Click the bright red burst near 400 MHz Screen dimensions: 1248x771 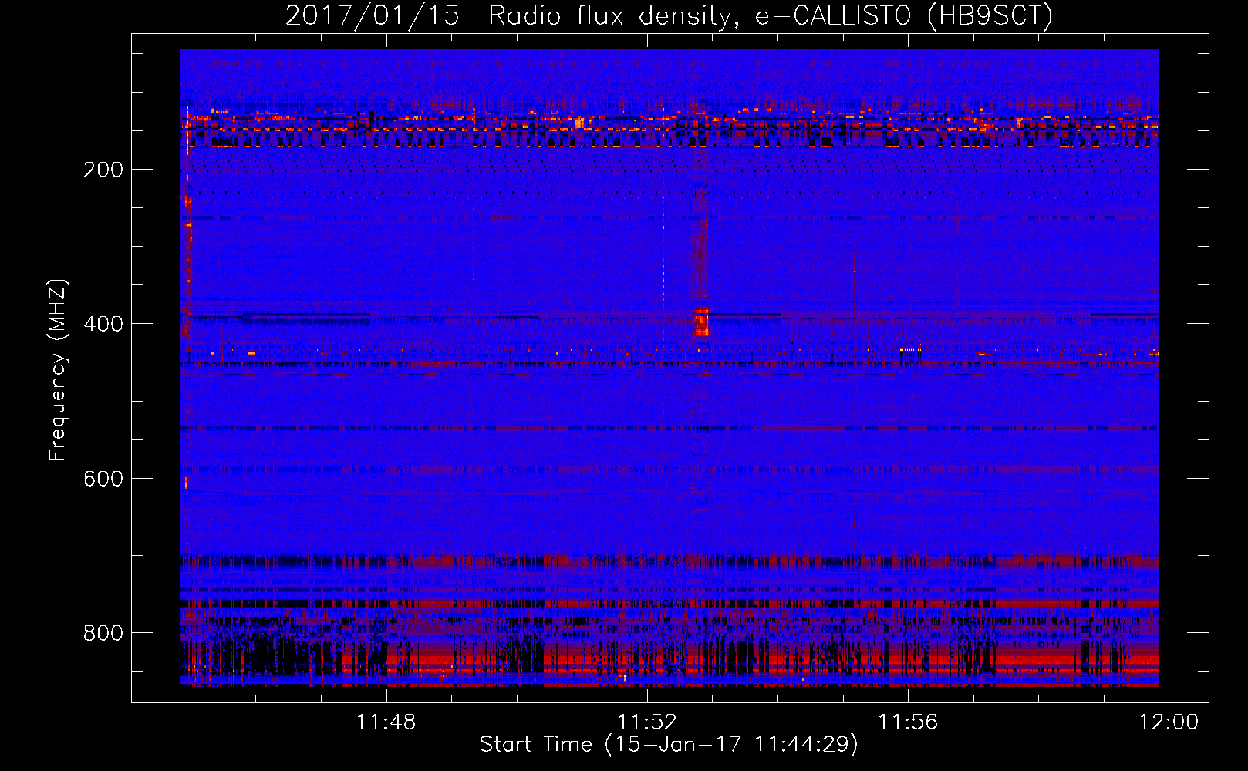coord(701,322)
